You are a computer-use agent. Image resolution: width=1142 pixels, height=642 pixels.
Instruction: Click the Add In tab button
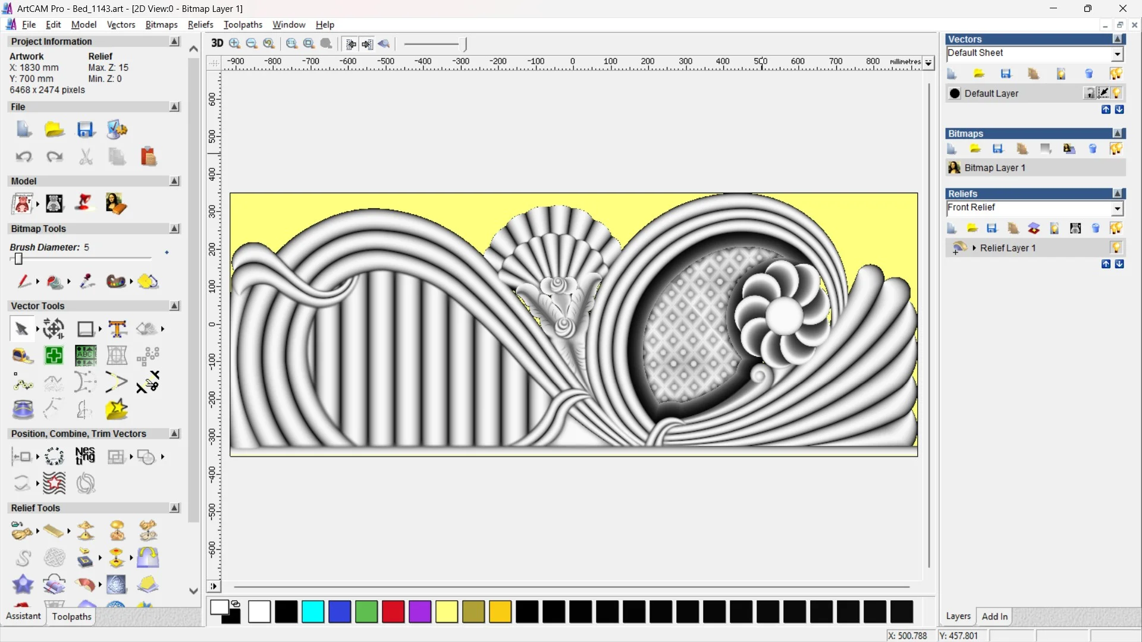pos(994,616)
